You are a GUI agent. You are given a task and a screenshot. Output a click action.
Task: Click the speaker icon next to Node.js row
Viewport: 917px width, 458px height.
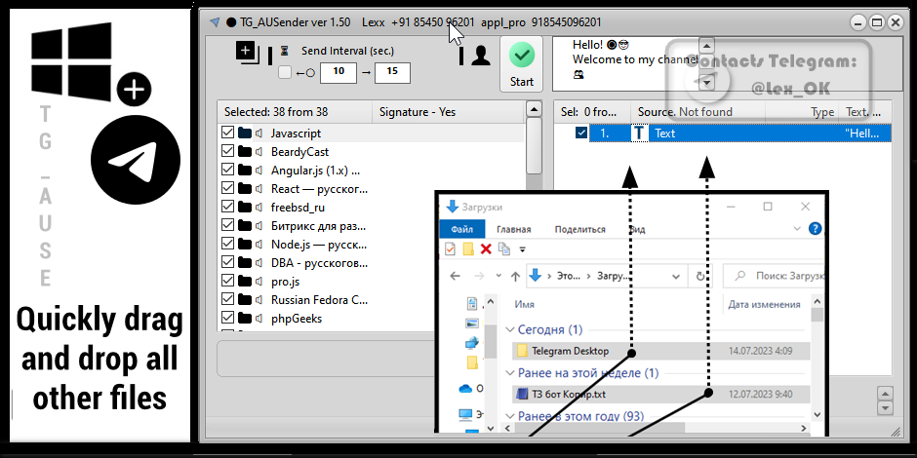click(259, 245)
